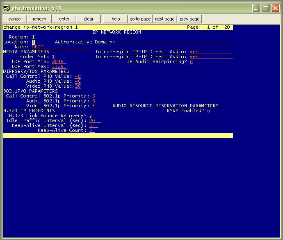Select H.323 Link Bounce Recovery field

(x=91, y=115)
